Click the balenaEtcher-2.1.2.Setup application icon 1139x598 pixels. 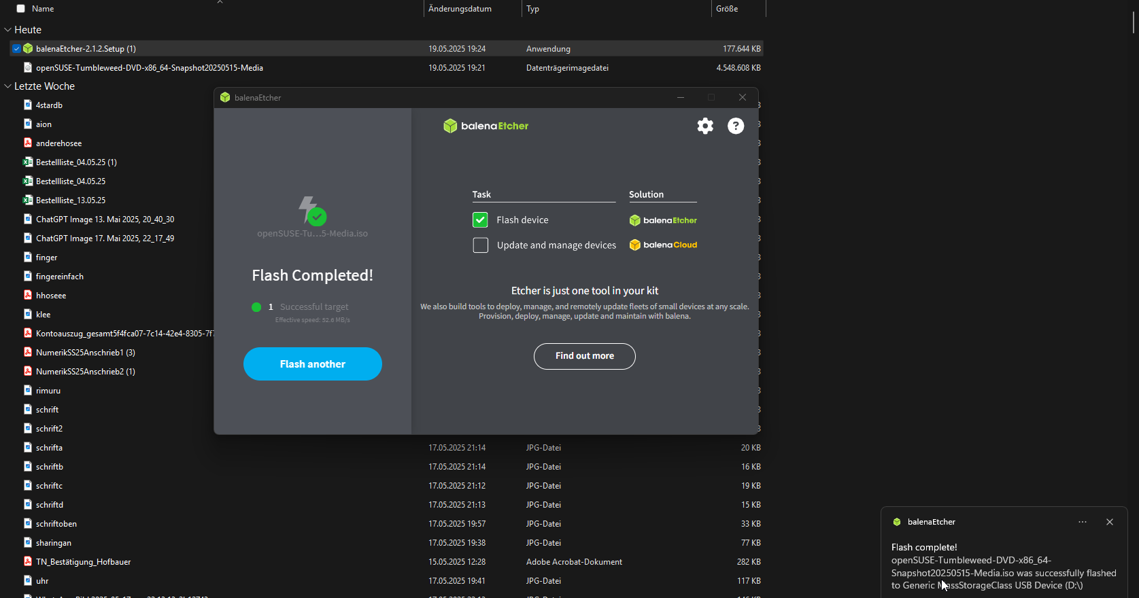click(x=28, y=48)
